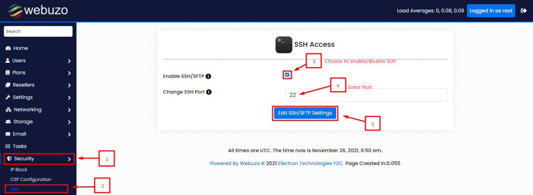Click the Settings wrench icon
This screenshot has width=533, height=195.
coord(8,97)
